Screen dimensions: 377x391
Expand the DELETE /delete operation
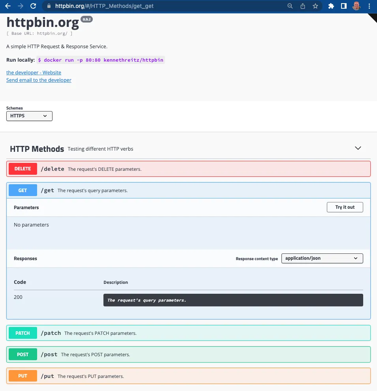[x=188, y=169]
